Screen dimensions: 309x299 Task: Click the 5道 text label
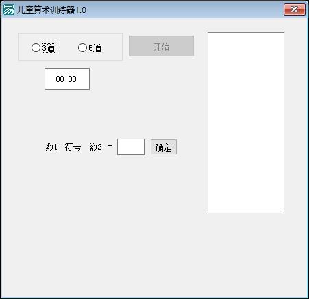pyautogui.click(x=95, y=48)
